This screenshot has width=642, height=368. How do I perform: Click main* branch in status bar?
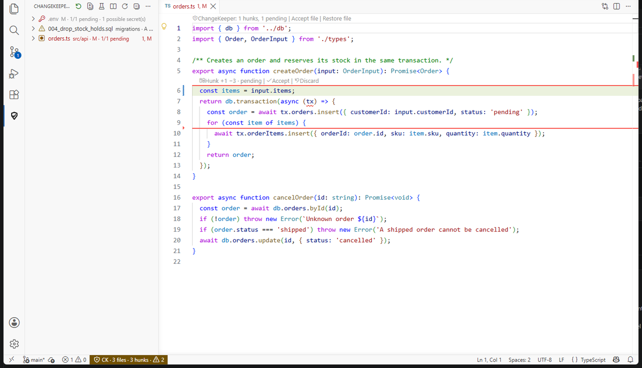[34, 360]
